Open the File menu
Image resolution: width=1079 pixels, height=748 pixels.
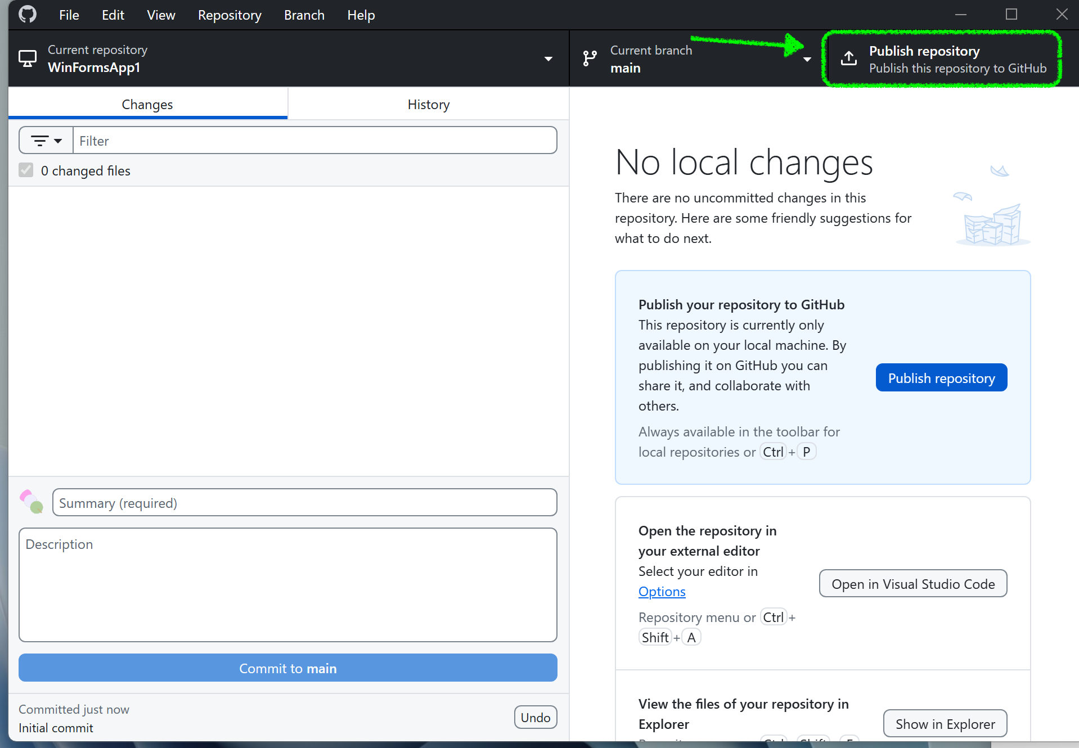(69, 15)
